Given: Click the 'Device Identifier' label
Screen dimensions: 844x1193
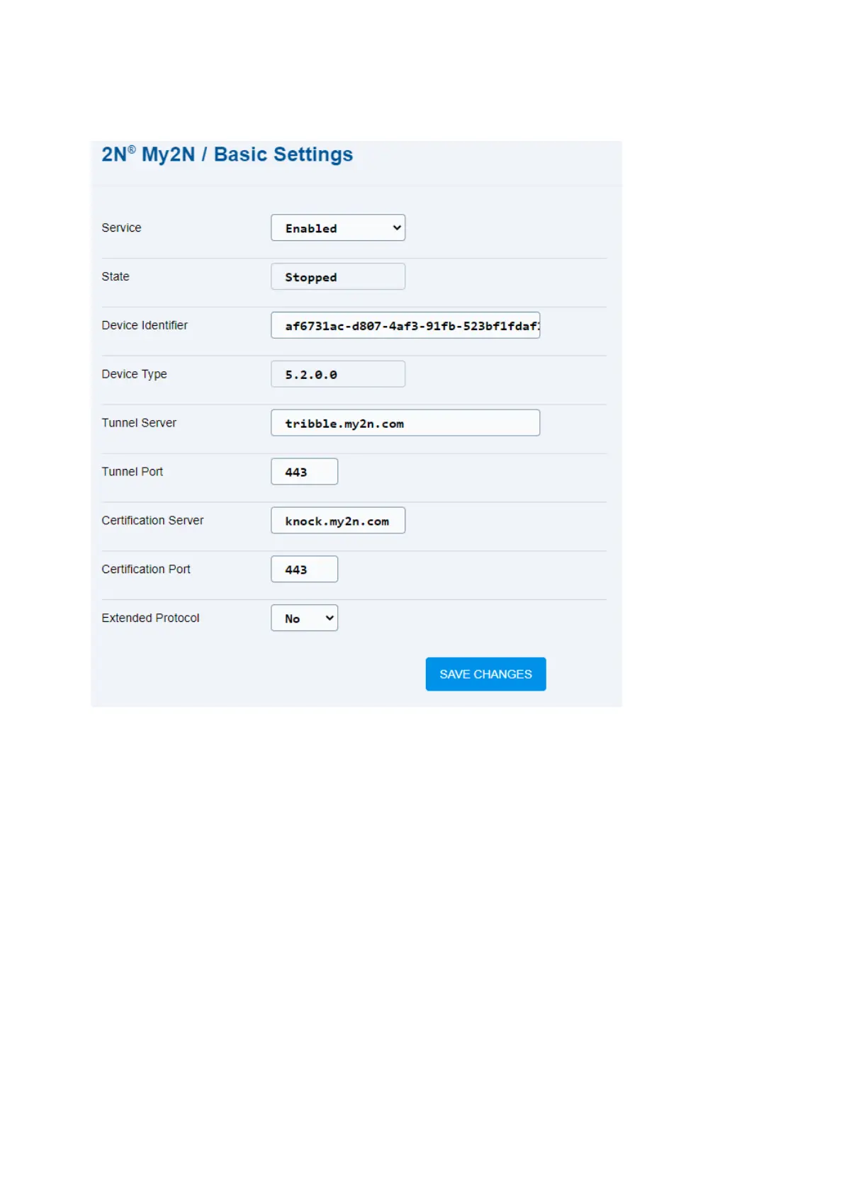Looking at the screenshot, I should tap(145, 325).
